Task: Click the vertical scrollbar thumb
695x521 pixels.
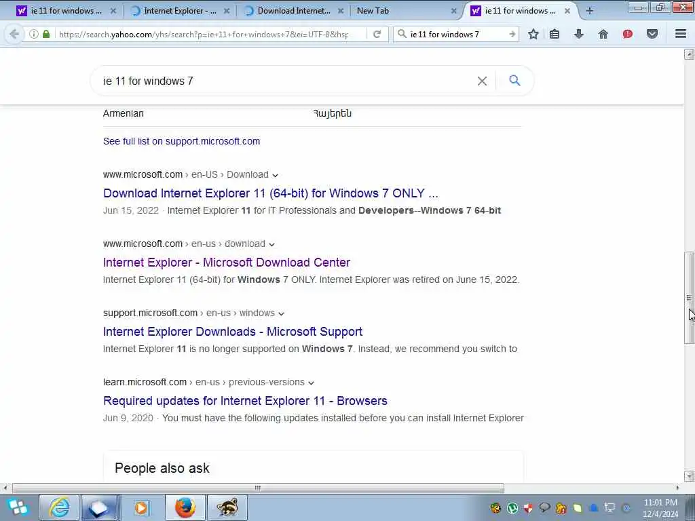Action: click(x=689, y=297)
